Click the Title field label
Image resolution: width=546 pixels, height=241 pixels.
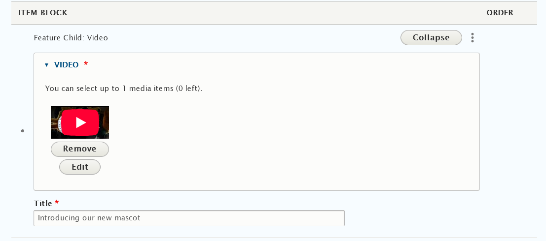coord(43,203)
